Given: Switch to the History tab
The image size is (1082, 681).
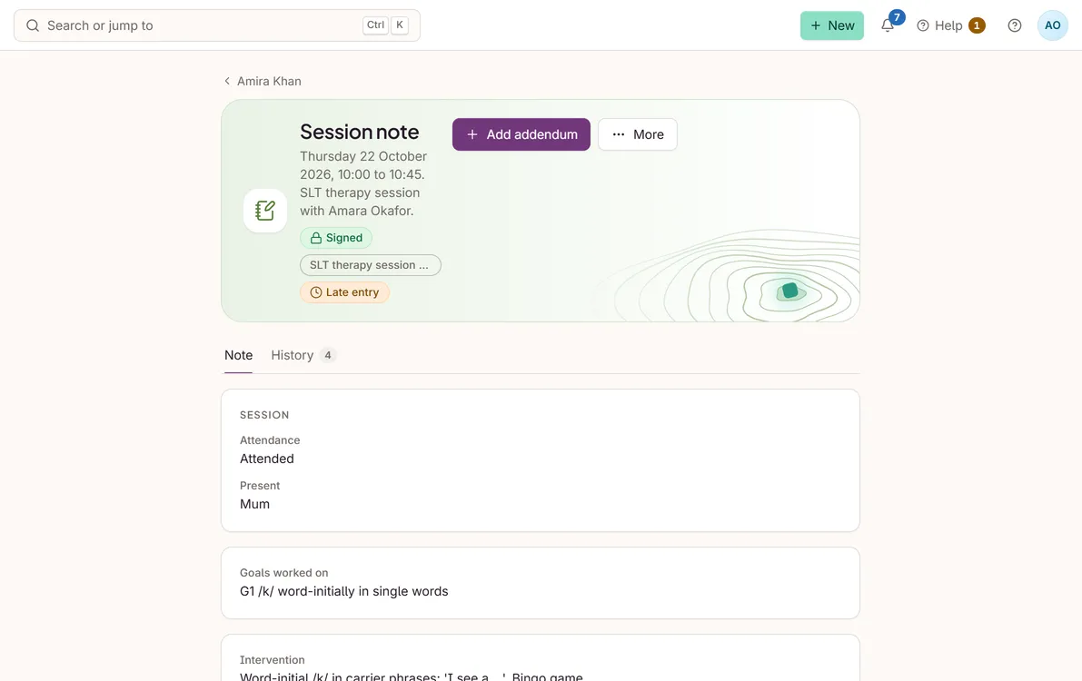Looking at the screenshot, I should tap(303, 355).
